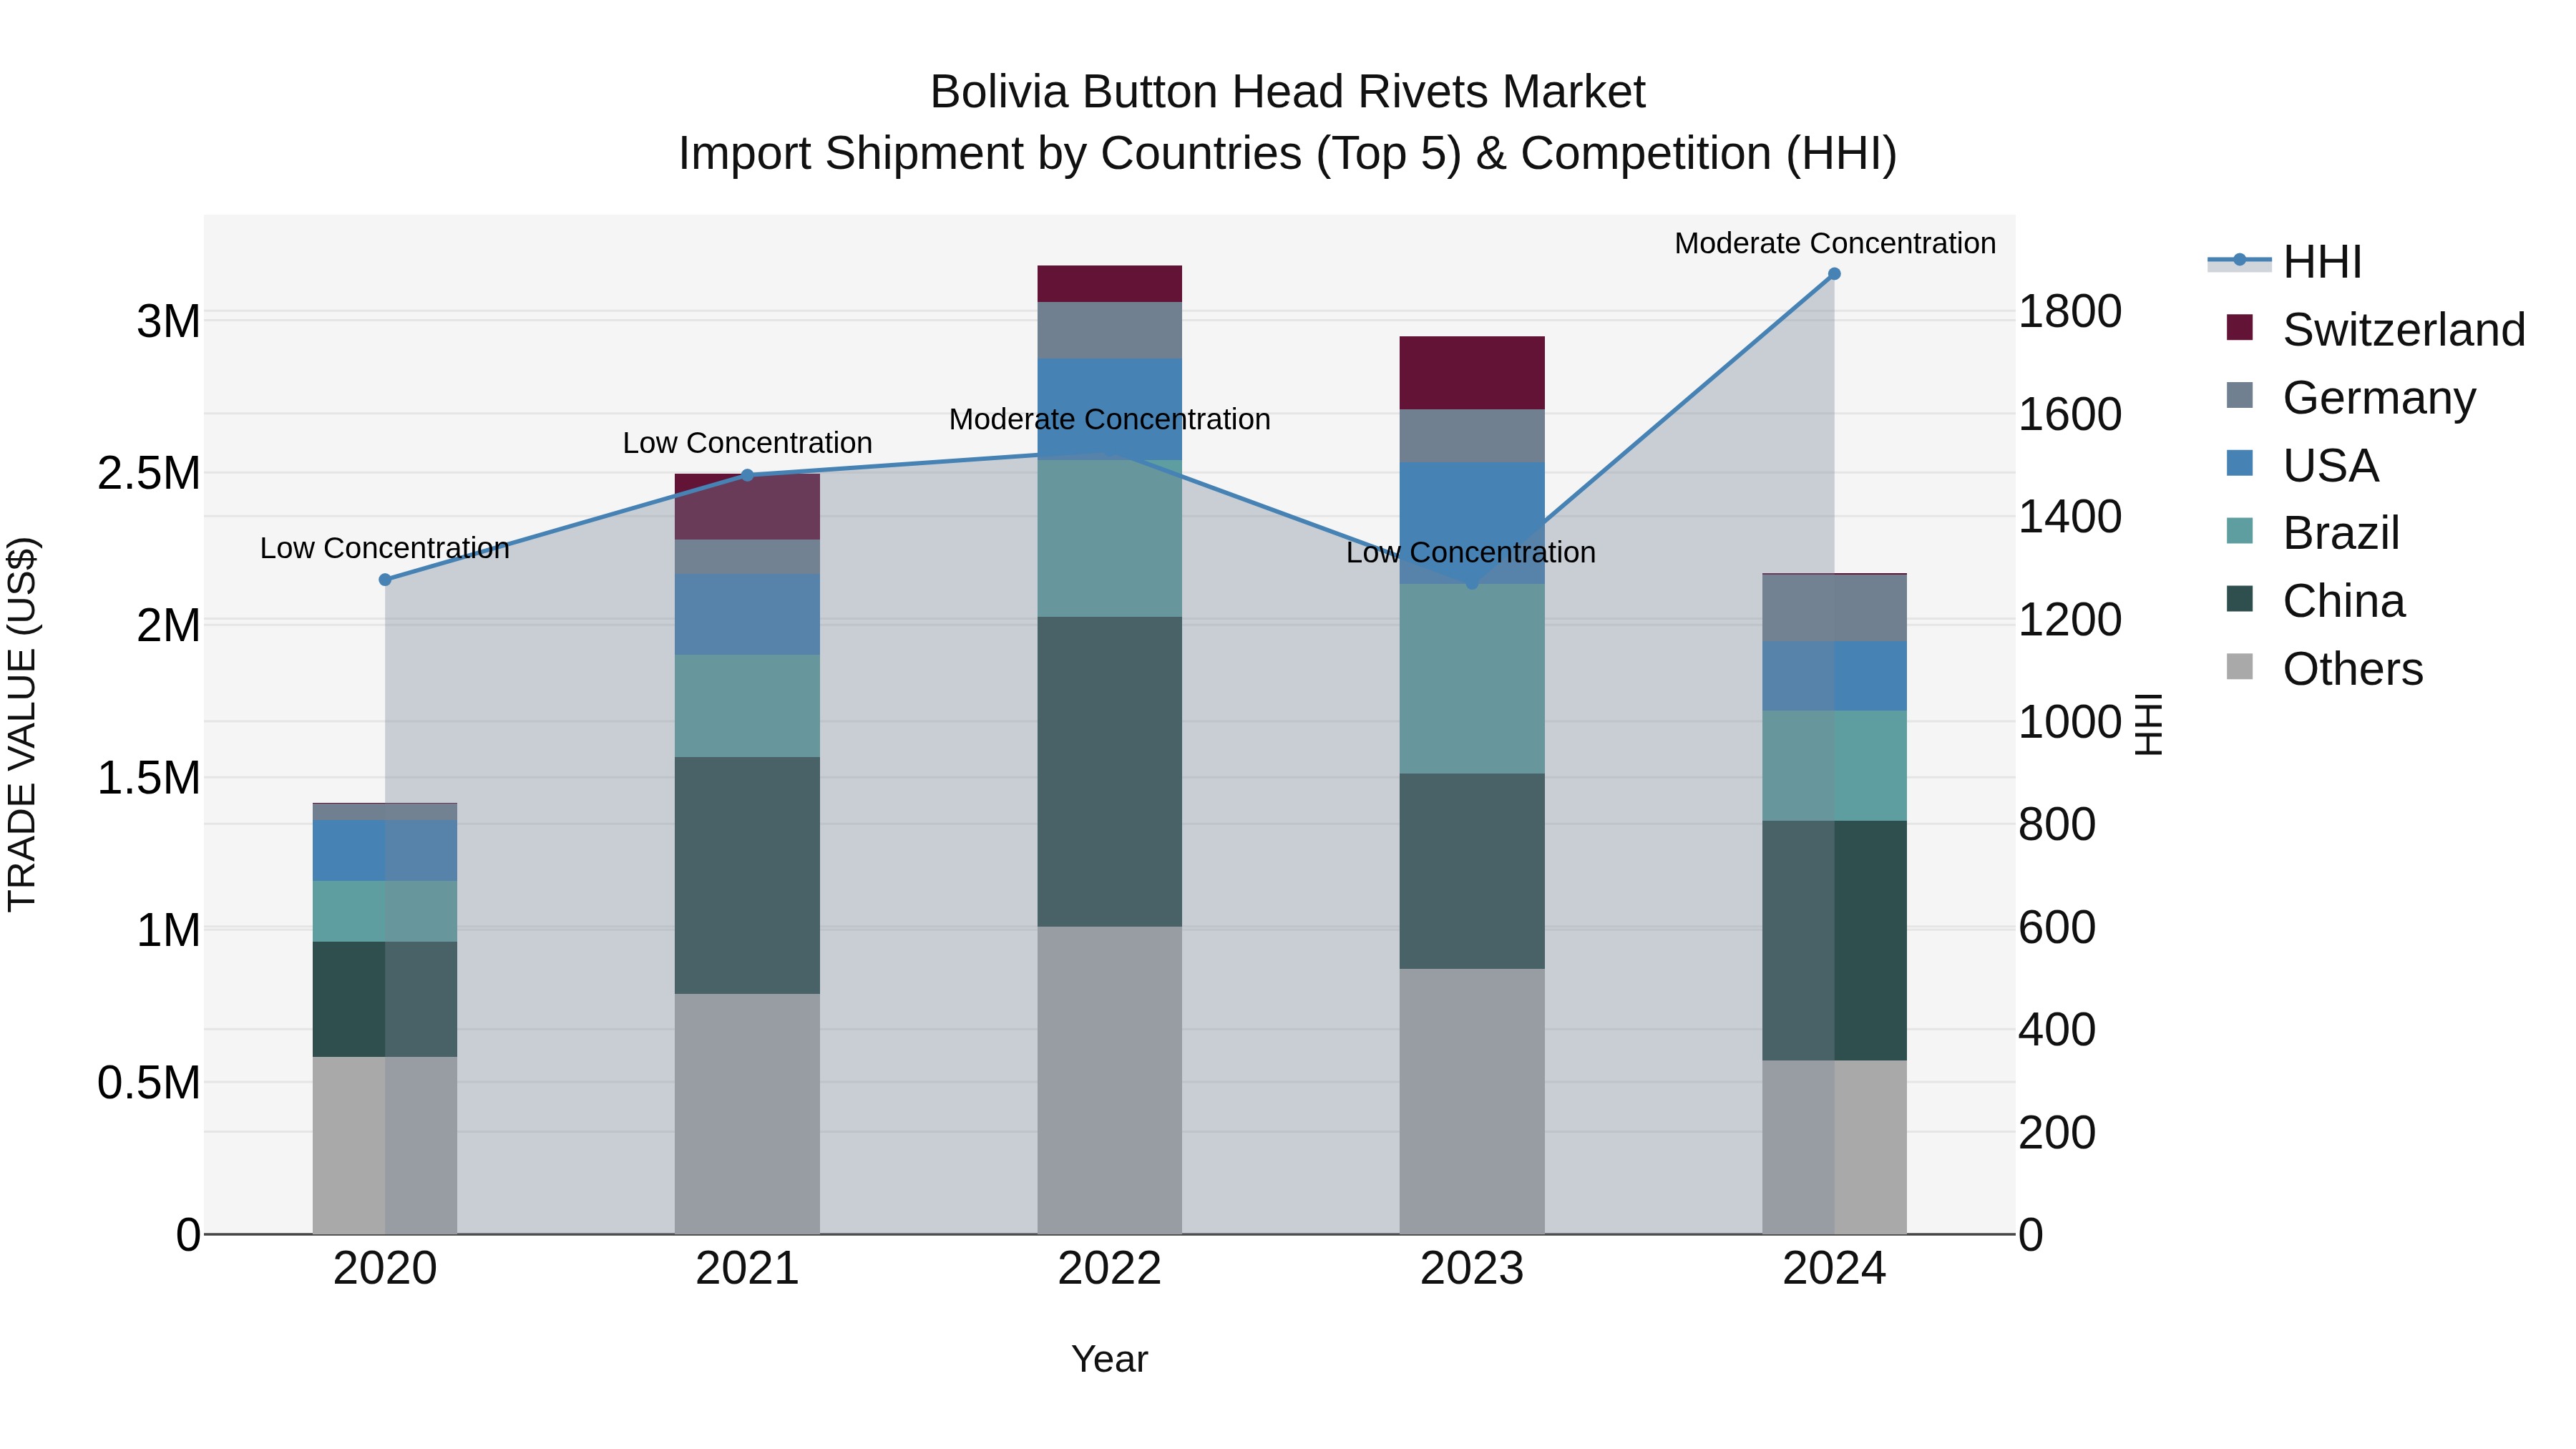Select the 2022 China bar segment
The height and width of the screenshot is (1449, 2576).
point(1110,772)
